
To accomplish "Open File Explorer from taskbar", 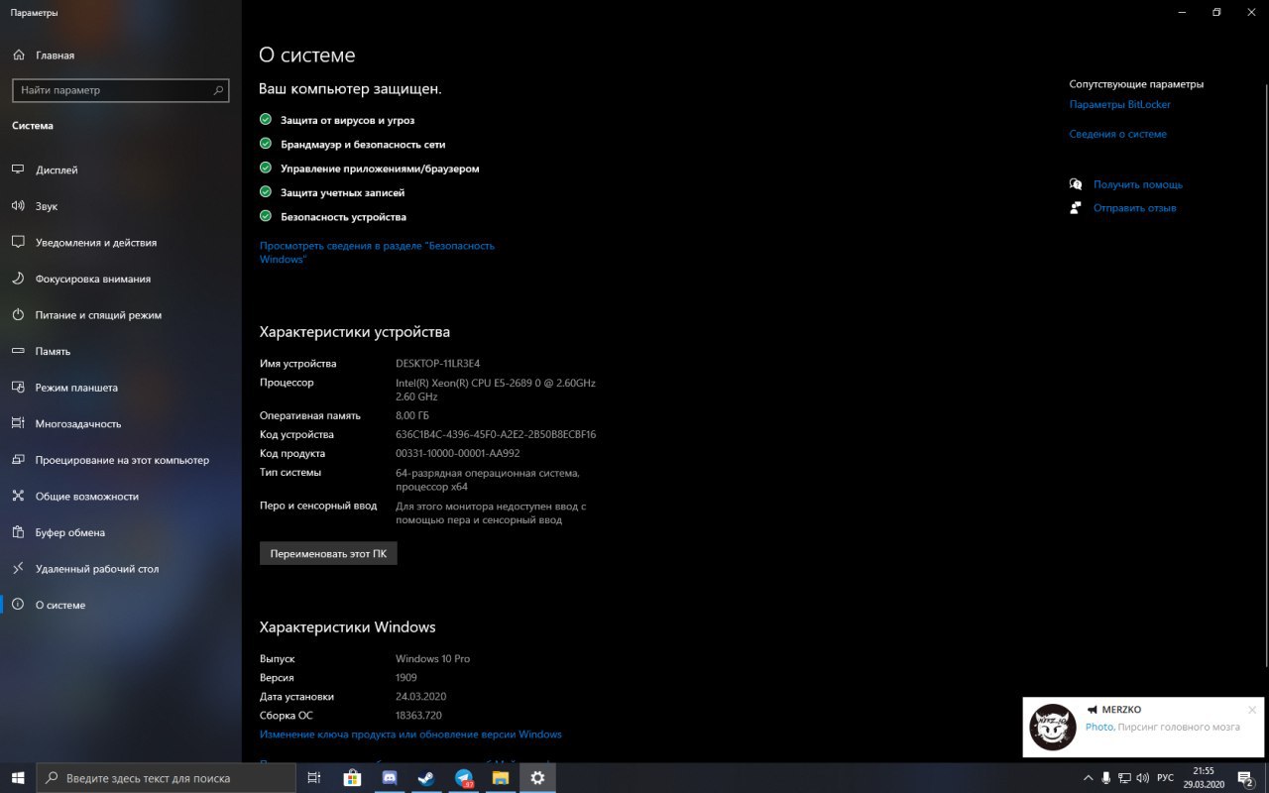I will pyautogui.click(x=501, y=778).
